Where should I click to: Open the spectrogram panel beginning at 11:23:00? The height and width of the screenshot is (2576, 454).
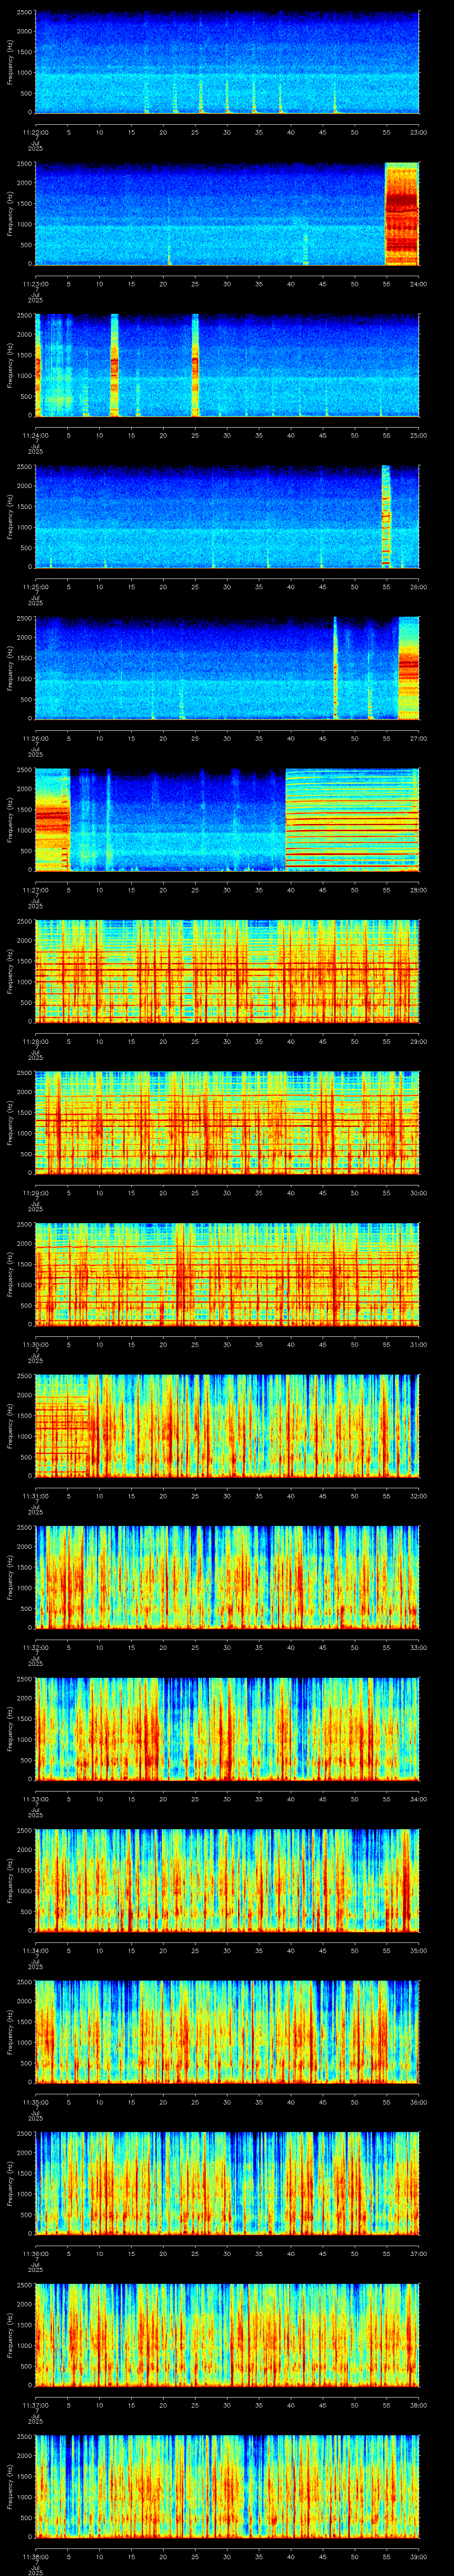click(227, 214)
